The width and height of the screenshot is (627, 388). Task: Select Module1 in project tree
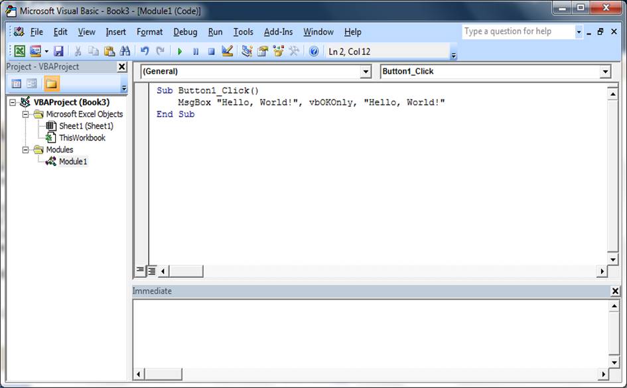(73, 161)
